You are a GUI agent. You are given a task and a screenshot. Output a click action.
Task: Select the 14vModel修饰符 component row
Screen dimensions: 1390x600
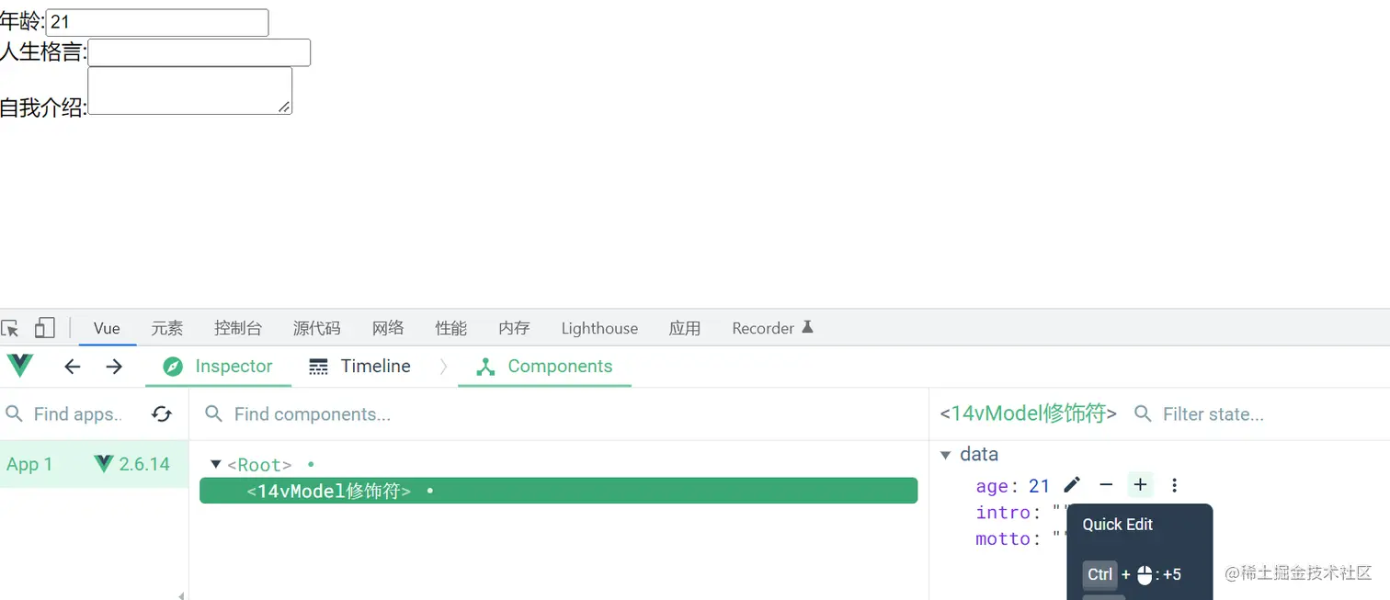(558, 491)
